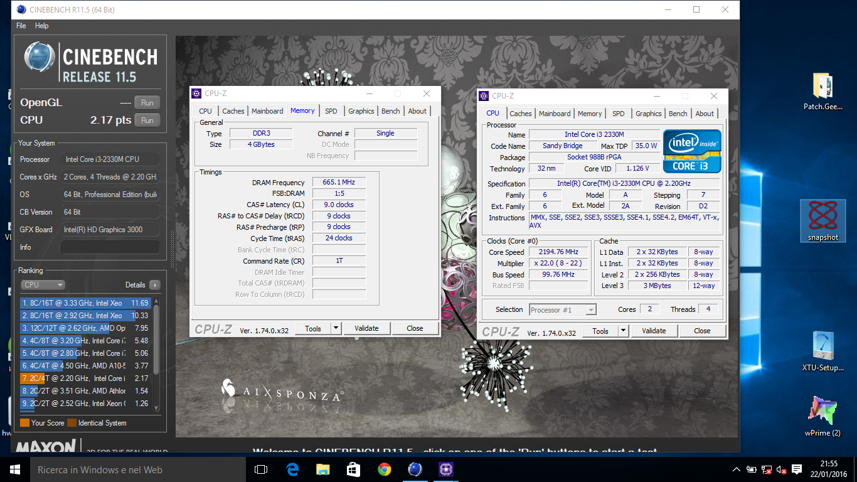Open Graphics tab in the Memory window

pyautogui.click(x=361, y=111)
